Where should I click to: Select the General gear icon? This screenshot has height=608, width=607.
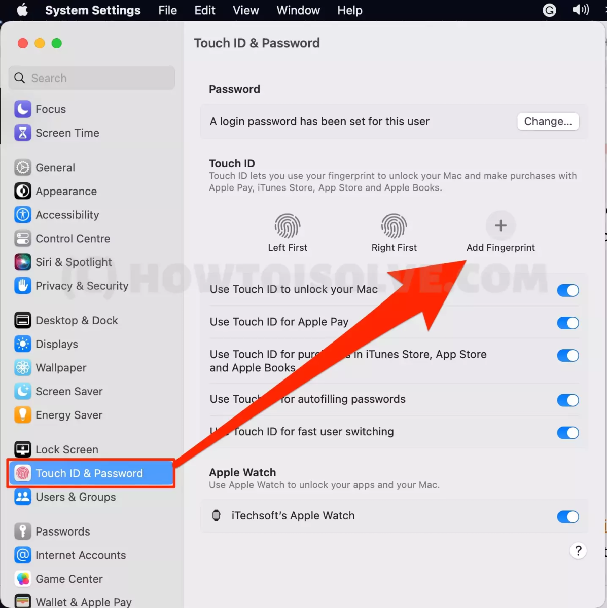23,167
